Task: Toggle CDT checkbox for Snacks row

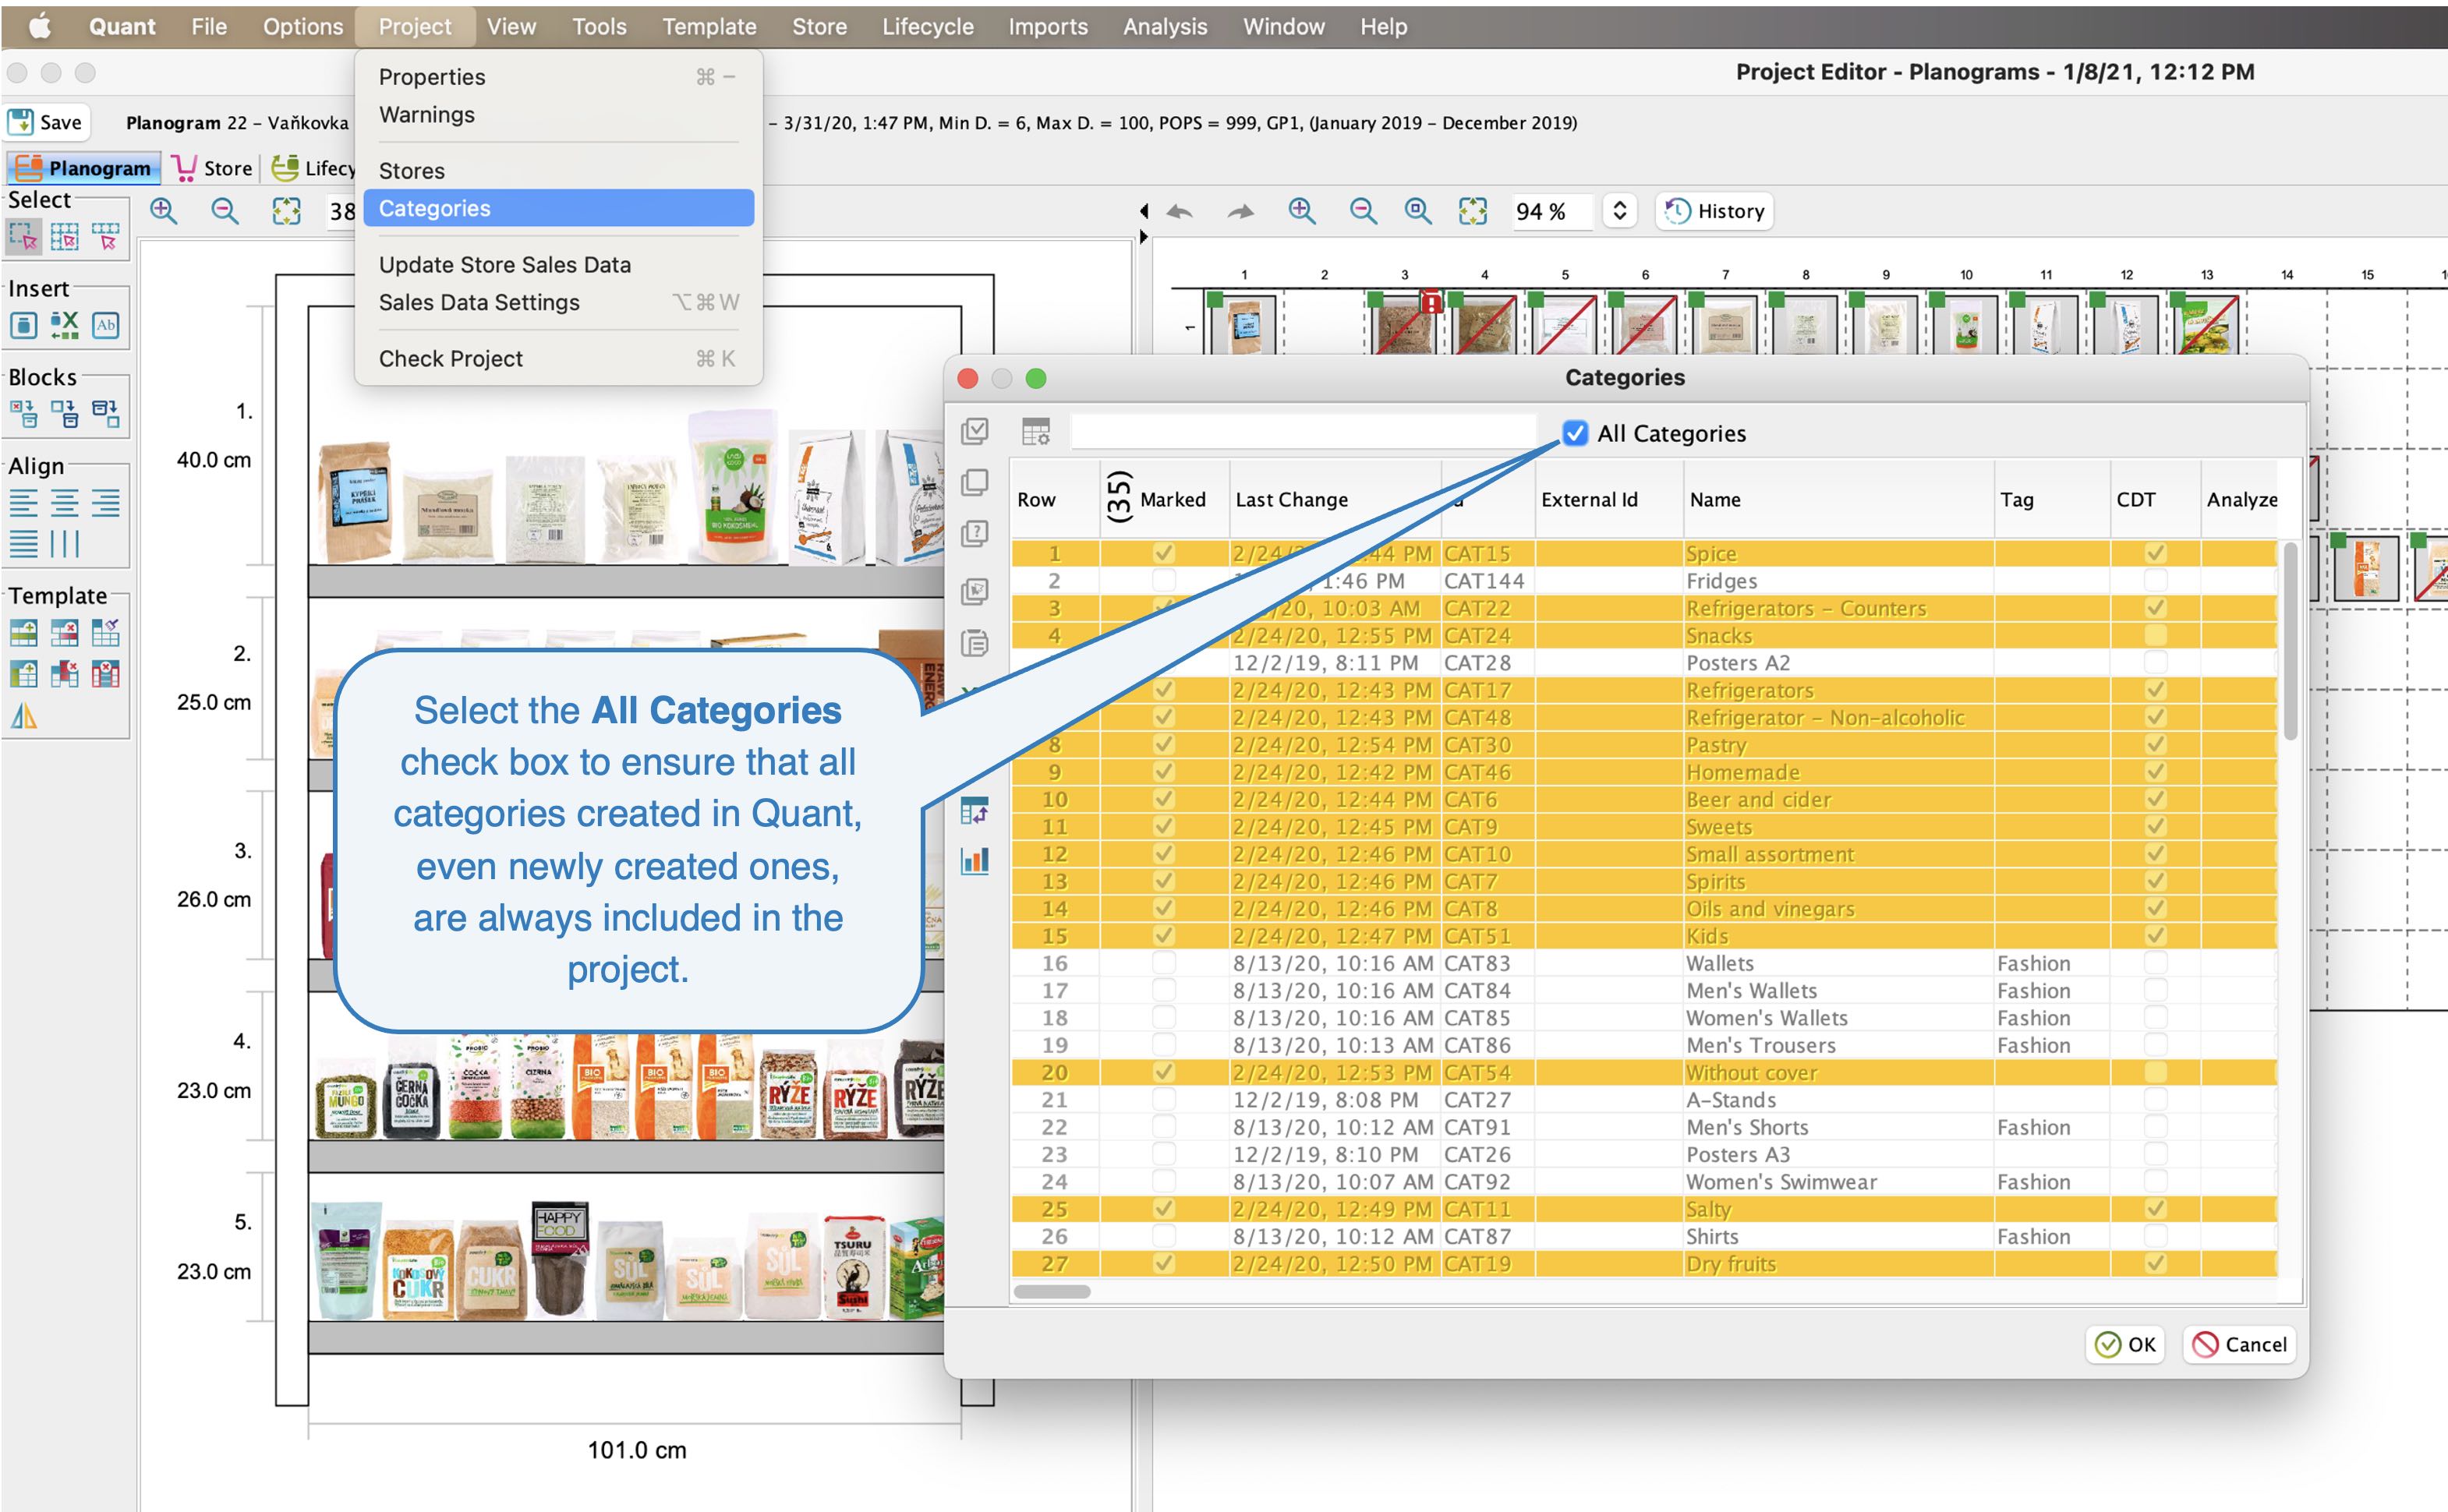Action: 2155,635
